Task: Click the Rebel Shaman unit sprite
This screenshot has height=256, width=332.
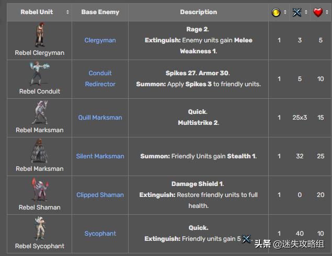Action: click(40, 190)
